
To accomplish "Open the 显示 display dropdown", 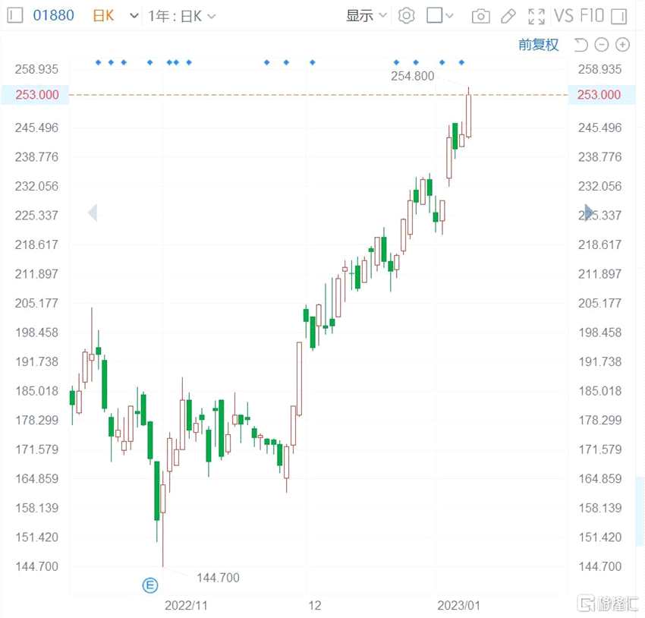I will (x=367, y=15).
